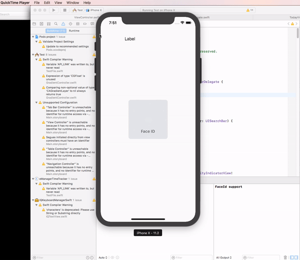Open the Report navigator speech-bubble icon
Image resolution: width=300 pixels, height=260 pixels.
(x=92, y=23)
